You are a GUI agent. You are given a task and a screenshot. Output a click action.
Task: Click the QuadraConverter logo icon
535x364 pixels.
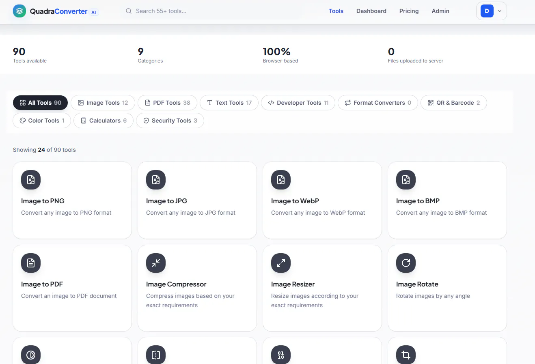click(x=19, y=11)
